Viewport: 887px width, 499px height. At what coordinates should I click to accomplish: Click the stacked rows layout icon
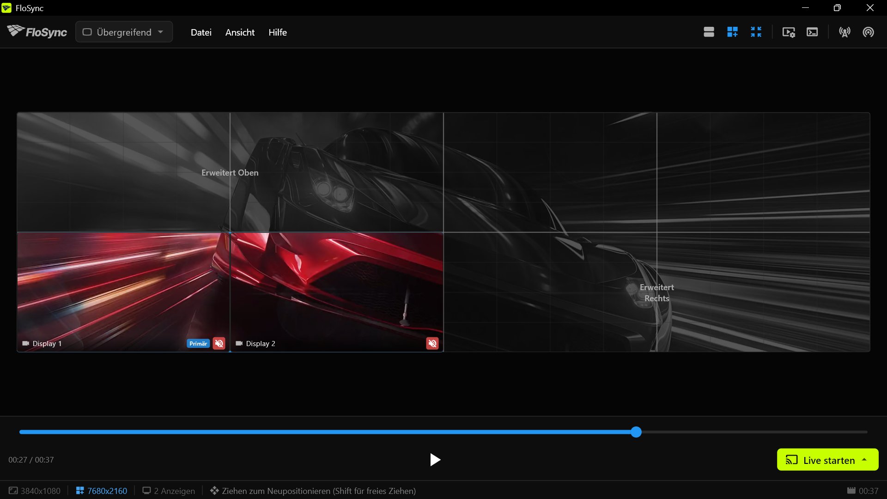coord(709,32)
